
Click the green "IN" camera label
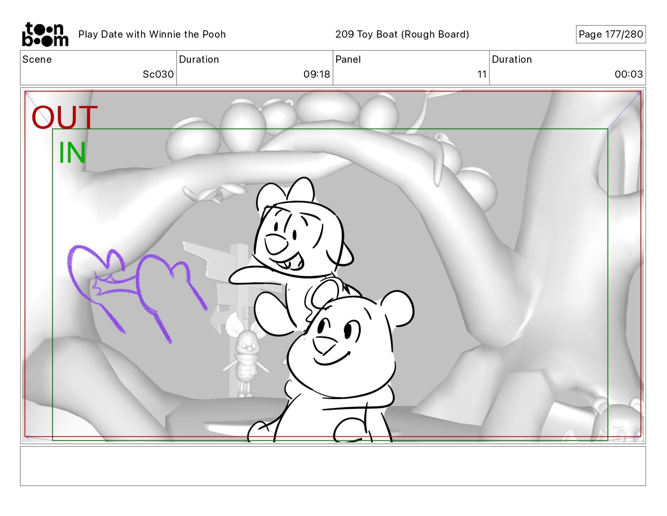(x=72, y=153)
